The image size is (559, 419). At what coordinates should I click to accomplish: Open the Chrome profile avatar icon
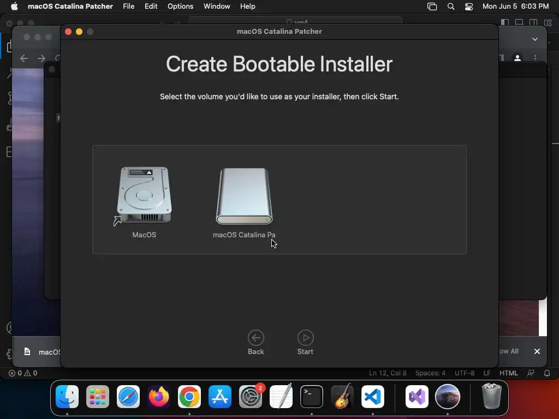pos(518,58)
